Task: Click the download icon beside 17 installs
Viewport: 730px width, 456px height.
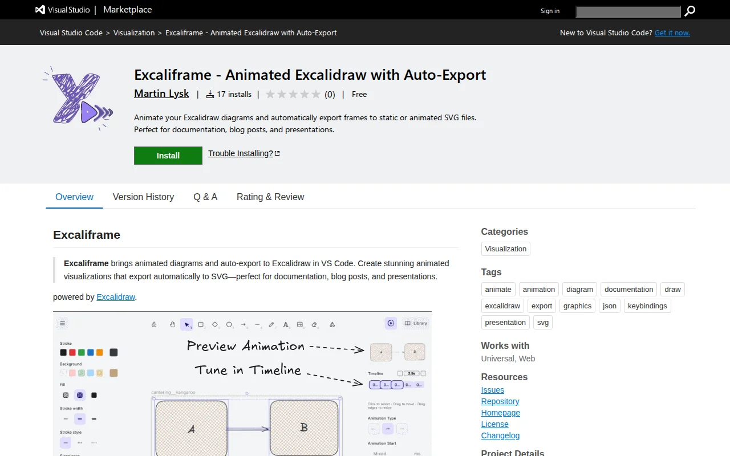Action: [x=210, y=94]
